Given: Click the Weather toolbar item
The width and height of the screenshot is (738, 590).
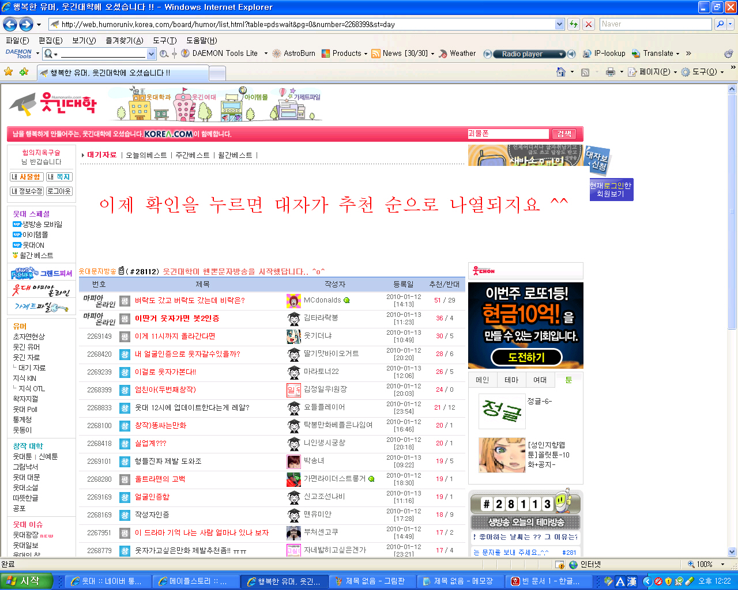Looking at the screenshot, I should pos(457,53).
